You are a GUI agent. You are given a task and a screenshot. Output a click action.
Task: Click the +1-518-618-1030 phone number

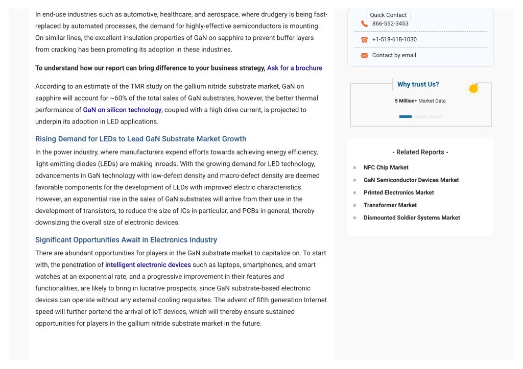(394, 39)
